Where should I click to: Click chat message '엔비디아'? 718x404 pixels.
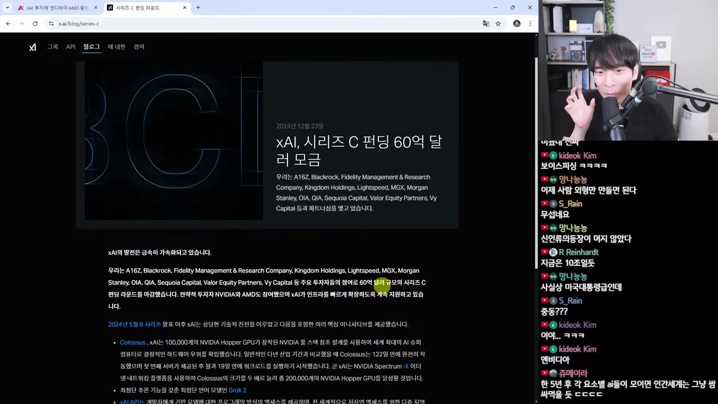click(x=555, y=360)
